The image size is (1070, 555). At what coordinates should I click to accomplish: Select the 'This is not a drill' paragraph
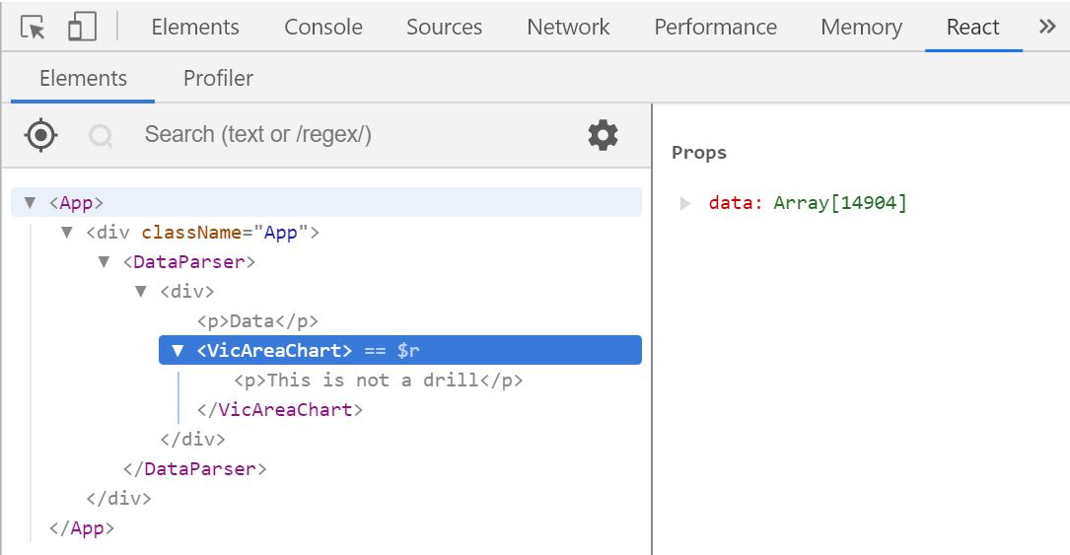pyautogui.click(x=379, y=381)
